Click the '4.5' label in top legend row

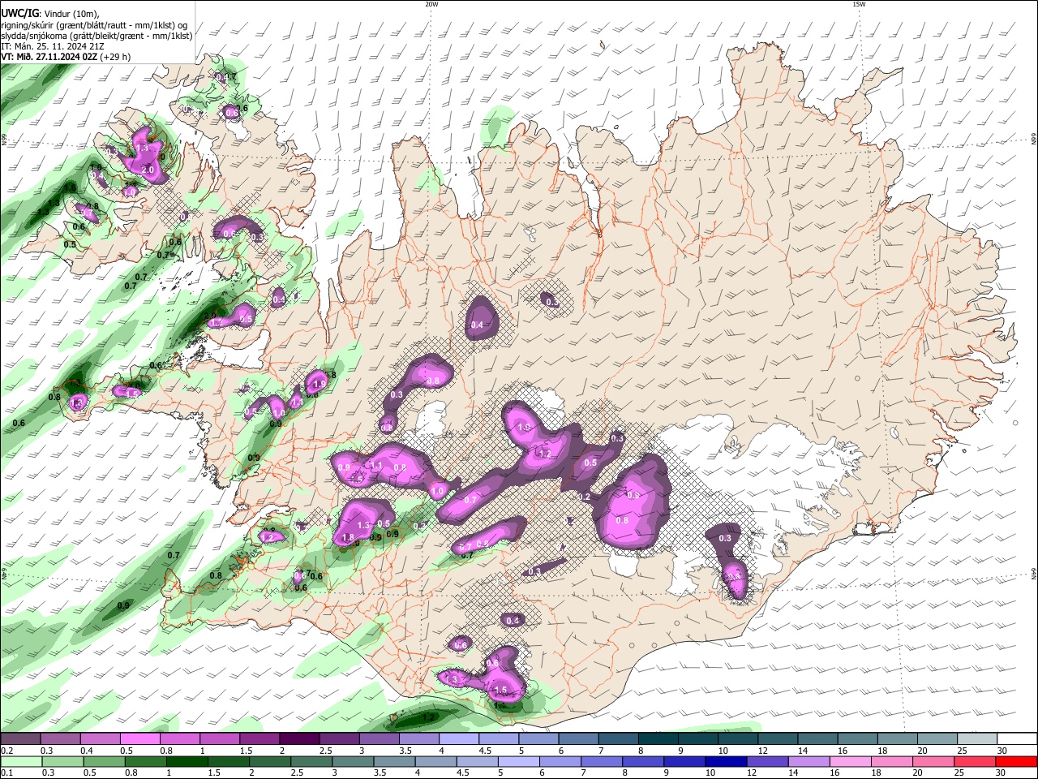tap(486, 751)
